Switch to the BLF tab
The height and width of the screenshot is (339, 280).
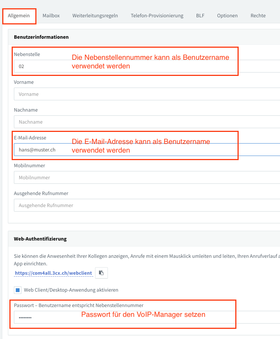click(x=200, y=15)
